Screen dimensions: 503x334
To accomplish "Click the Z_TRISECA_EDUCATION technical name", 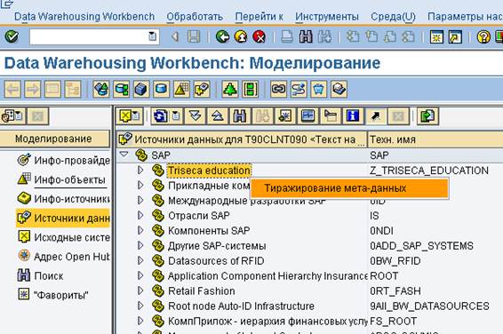I will pyautogui.click(x=429, y=171).
